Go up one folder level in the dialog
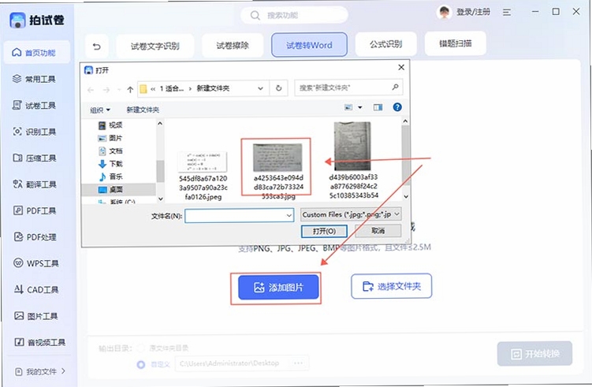The width and height of the screenshot is (592, 387). (130, 90)
